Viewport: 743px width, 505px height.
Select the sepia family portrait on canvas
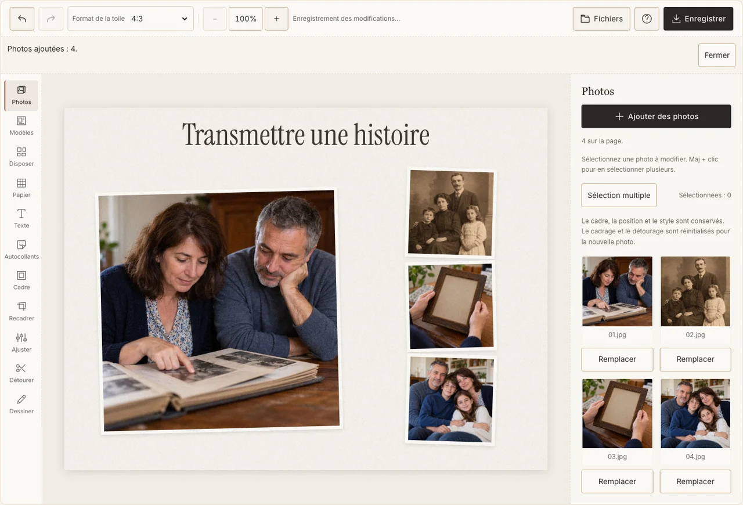coord(450,213)
